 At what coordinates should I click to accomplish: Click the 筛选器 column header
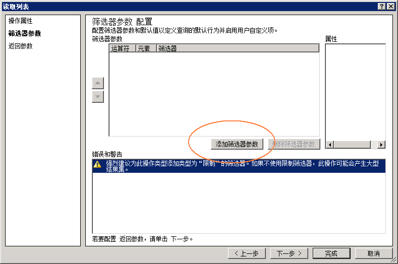(x=238, y=48)
